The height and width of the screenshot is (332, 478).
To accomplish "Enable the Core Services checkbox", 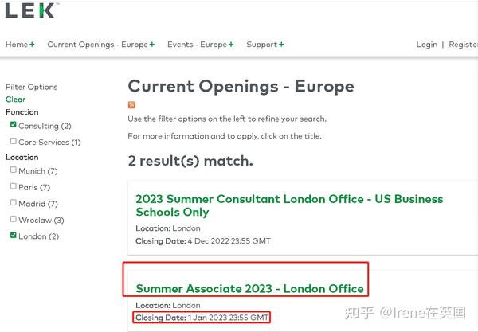I will coord(14,142).
